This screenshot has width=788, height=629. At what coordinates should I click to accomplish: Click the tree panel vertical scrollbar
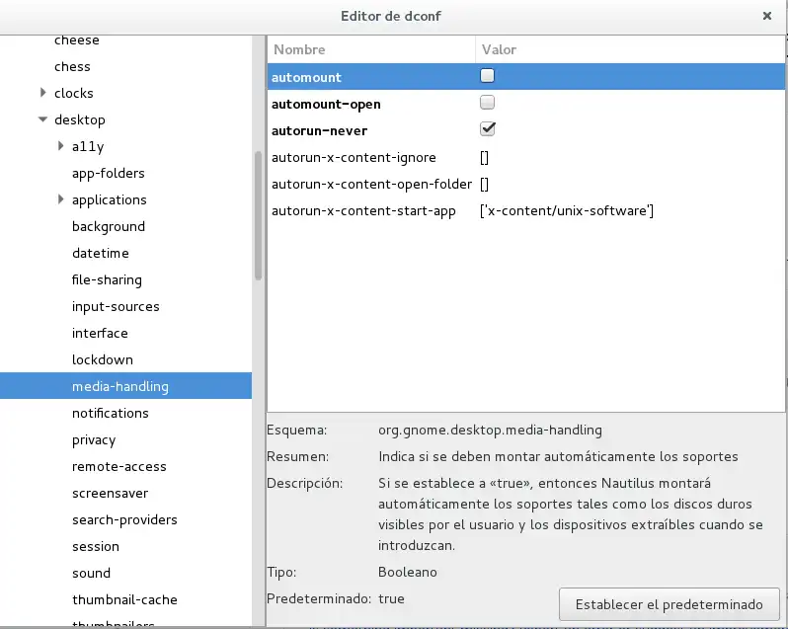pos(259,215)
